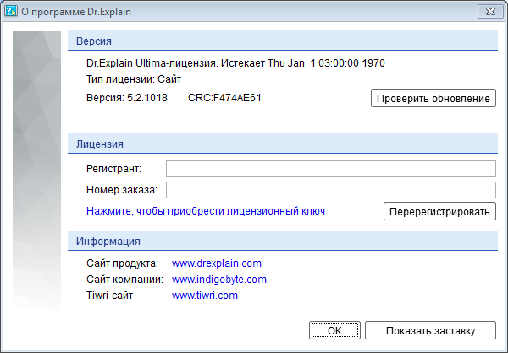Click into the Номер заказа field
508x353 pixels.
330,189
